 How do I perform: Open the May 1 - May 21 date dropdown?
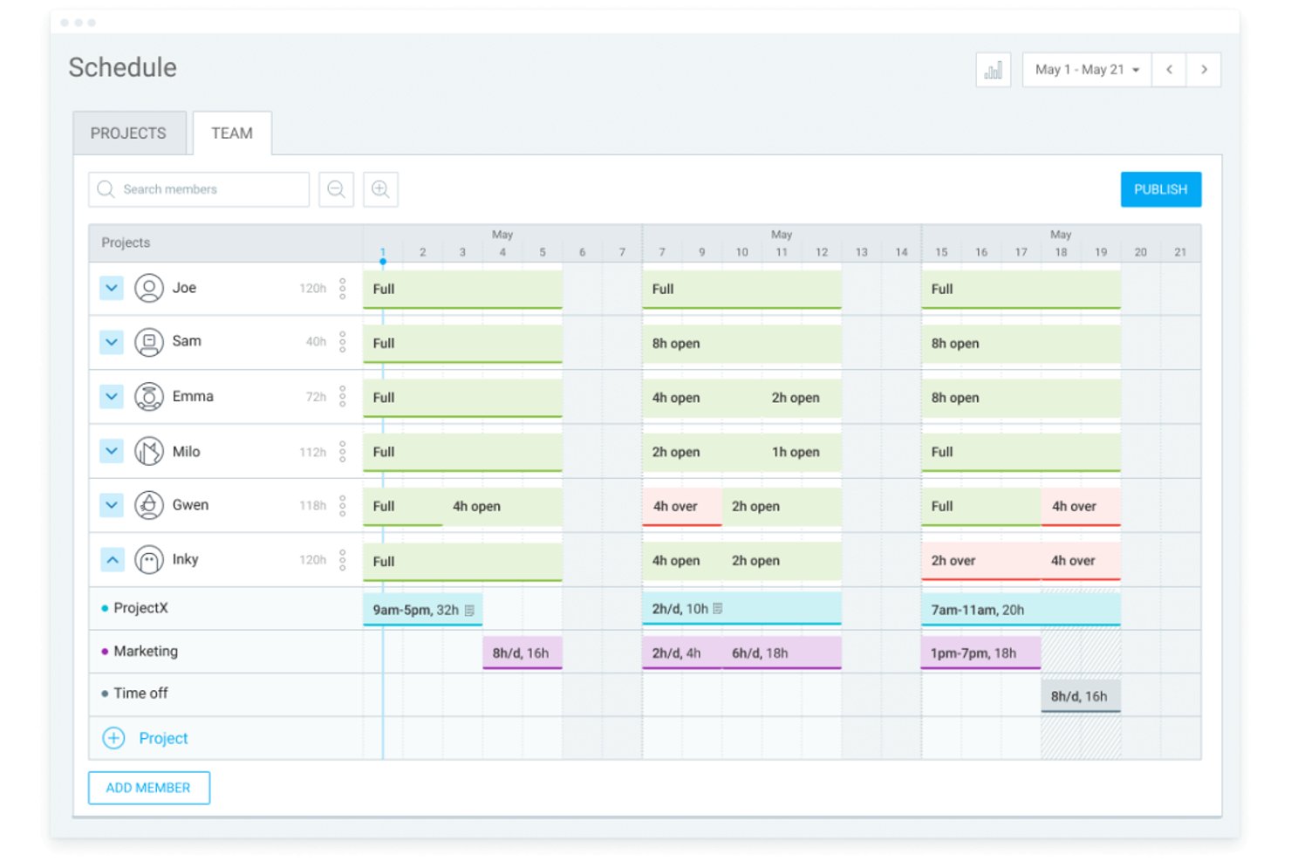tap(1087, 70)
